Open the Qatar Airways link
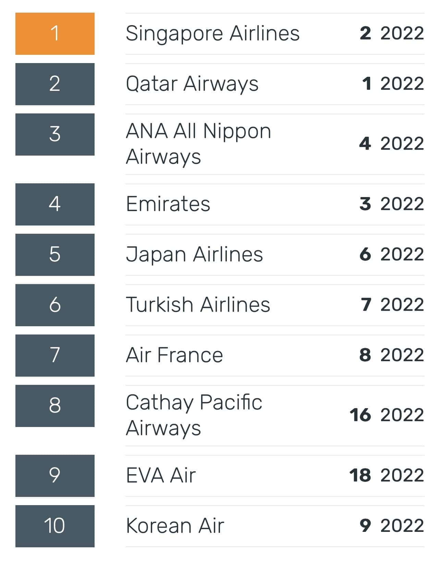 (x=192, y=84)
